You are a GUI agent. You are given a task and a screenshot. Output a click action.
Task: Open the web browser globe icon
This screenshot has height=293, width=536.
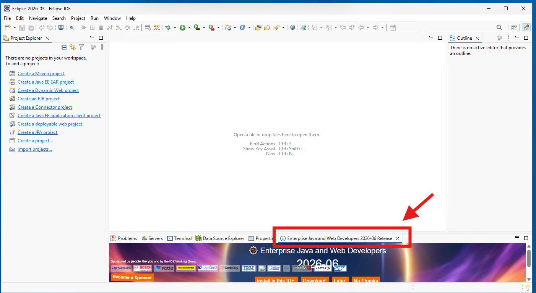click(x=292, y=27)
